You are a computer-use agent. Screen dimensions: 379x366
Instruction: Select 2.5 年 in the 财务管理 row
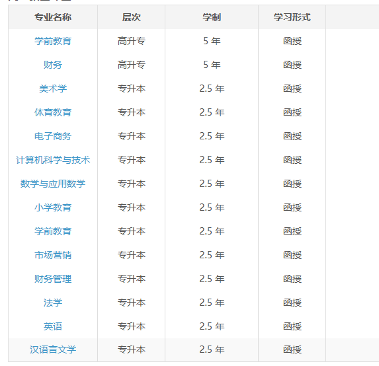212,279
